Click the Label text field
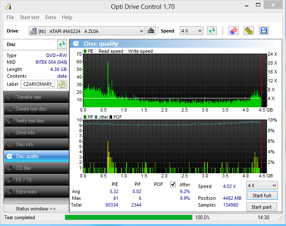 click(38, 84)
